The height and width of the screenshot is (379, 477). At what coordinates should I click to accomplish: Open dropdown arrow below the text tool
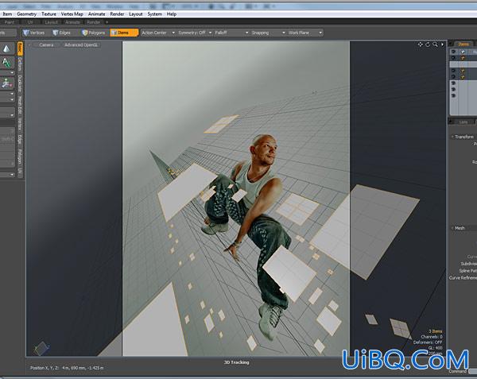[x=12, y=72]
